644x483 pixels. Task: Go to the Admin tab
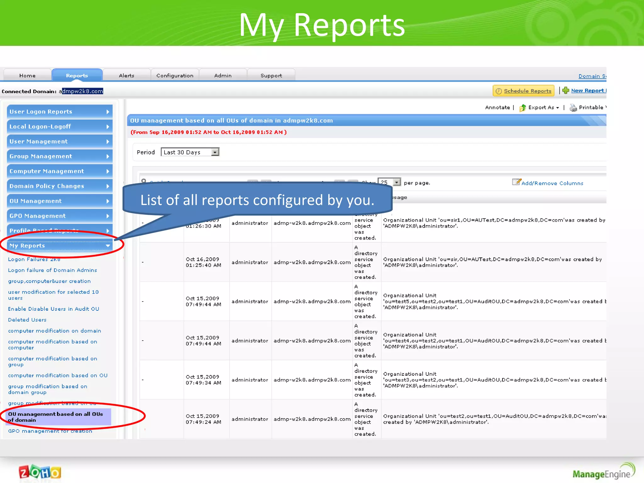tap(223, 75)
